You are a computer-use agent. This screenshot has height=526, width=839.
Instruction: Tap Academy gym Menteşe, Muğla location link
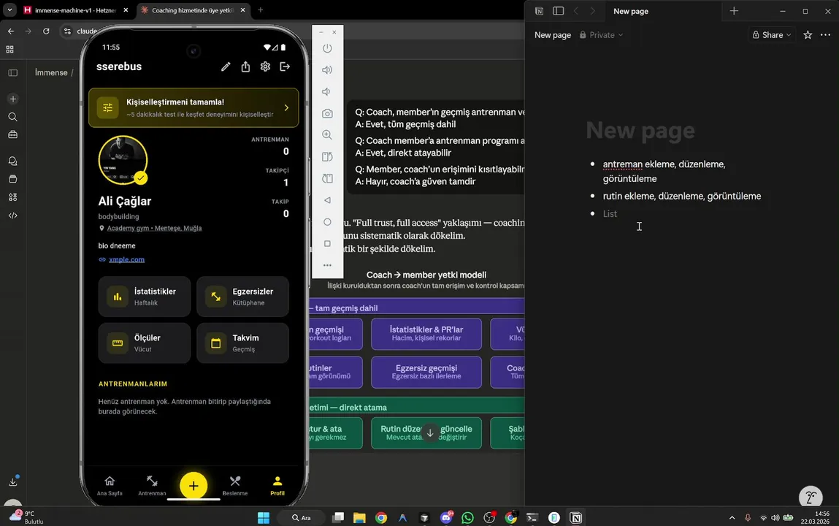click(154, 228)
